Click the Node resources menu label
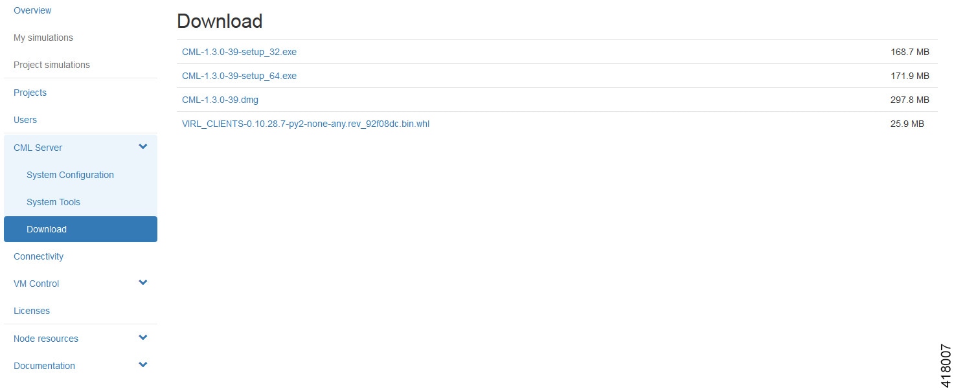This screenshot has width=954, height=391. [46, 339]
